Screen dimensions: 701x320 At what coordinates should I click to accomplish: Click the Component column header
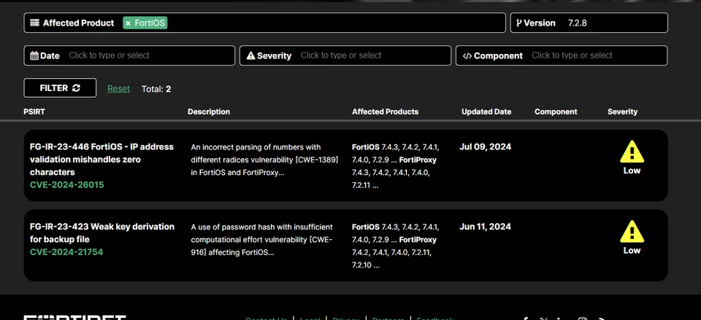556,112
